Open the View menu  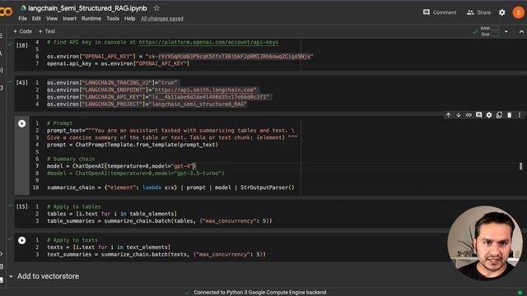[x=52, y=18]
